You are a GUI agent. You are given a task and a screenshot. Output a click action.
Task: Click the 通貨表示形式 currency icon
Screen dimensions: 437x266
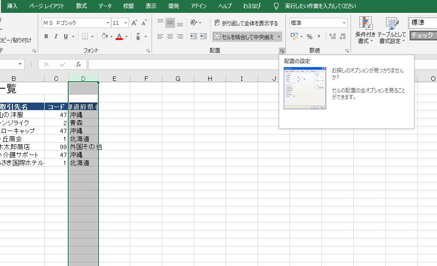pyautogui.click(x=294, y=36)
